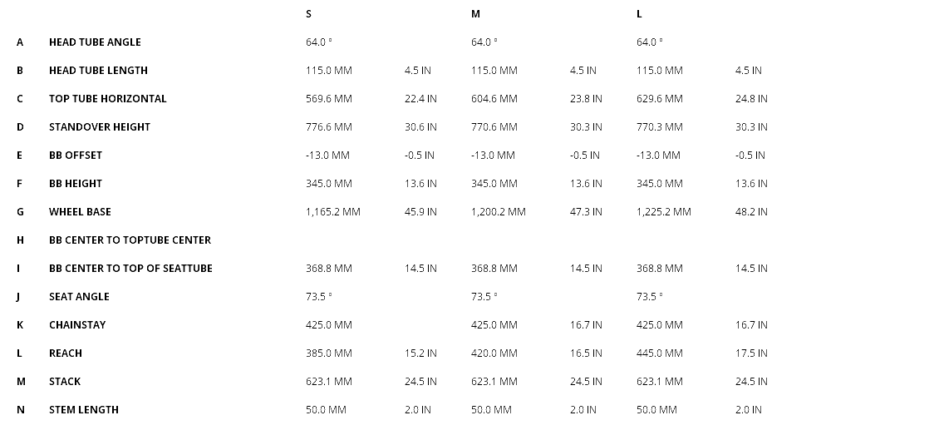Select the REACH row label
The width and height of the screenshot is (944, 425).
tap(66, 353)
